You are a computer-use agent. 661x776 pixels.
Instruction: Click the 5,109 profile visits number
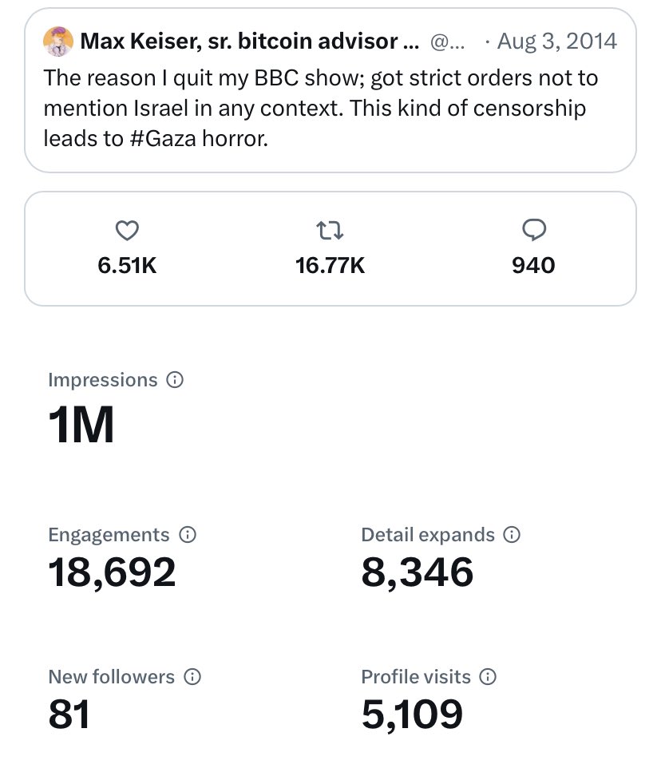click(x=412, y=714)
